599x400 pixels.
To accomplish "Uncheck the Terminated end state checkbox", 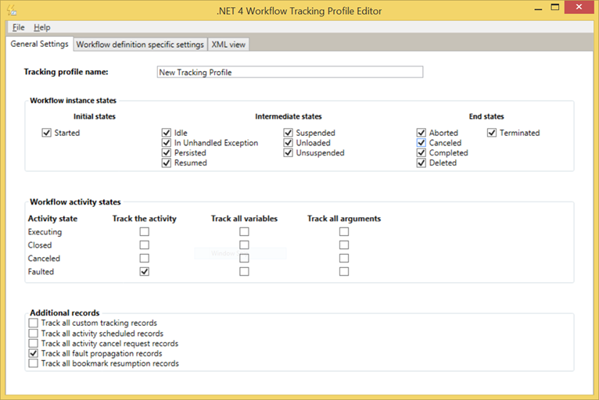I will point(492,133).
